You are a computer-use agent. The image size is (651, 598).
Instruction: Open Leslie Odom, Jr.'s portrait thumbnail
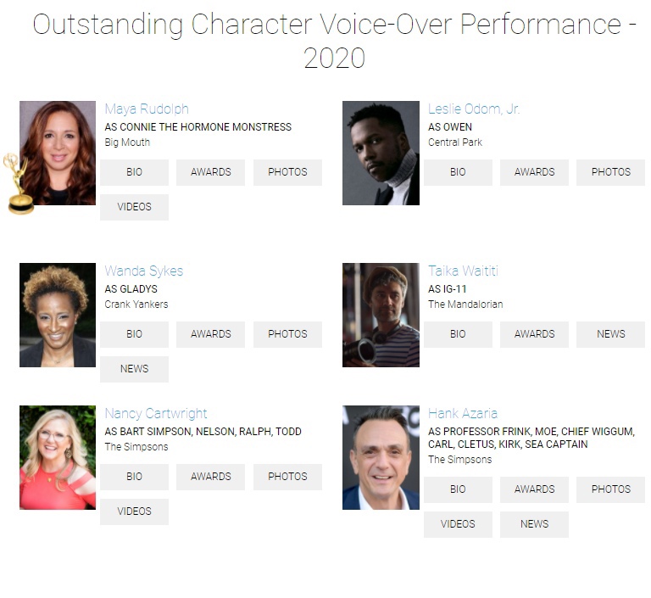[381, 153]
